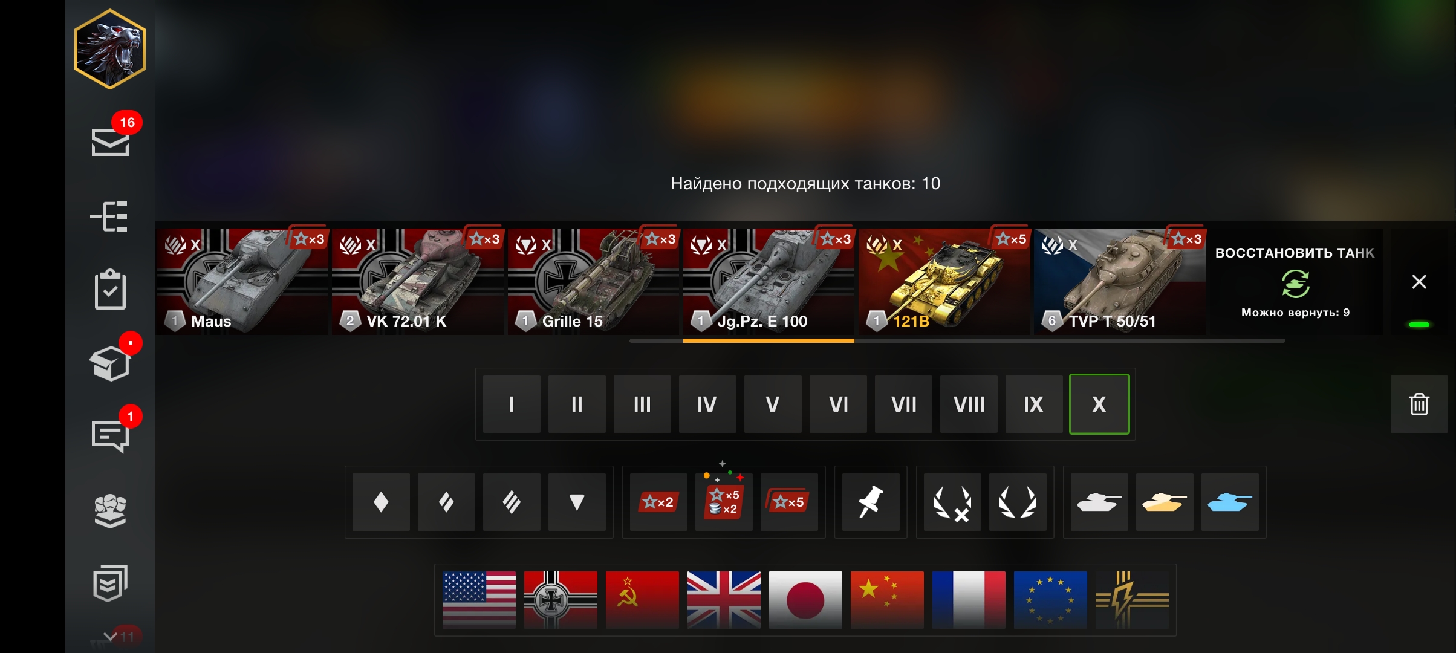Toggle the pinned tanks filter
This screenshot has height=653, width=1456.
(871, 502)
